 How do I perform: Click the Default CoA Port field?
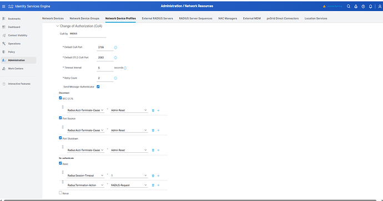105,48
